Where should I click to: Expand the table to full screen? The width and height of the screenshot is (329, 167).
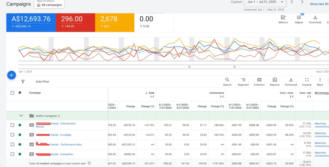(307, 81)
